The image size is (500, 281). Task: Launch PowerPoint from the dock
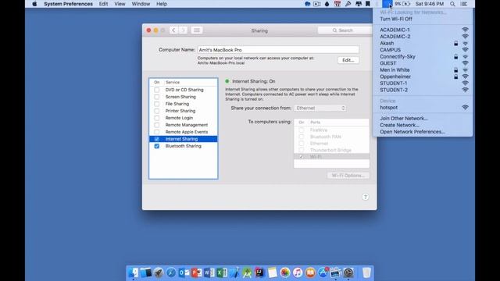(x=196, y=272)
